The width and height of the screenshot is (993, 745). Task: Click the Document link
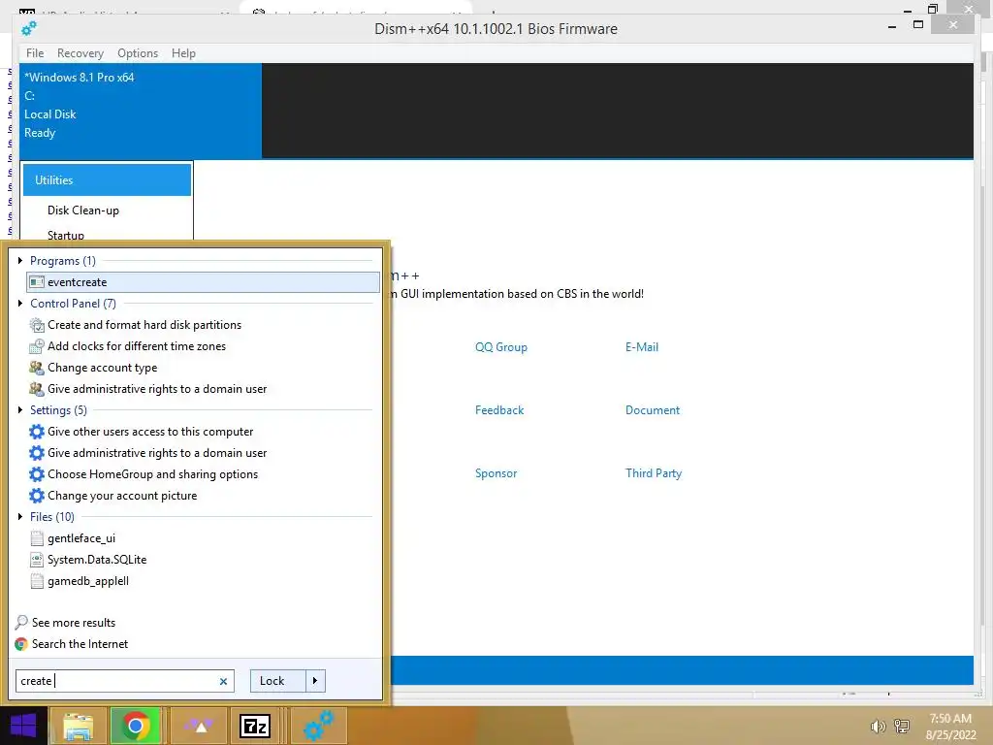coord(653,410)
